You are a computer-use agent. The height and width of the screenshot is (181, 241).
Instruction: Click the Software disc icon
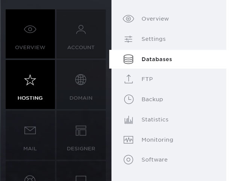(x=128, y=160)
